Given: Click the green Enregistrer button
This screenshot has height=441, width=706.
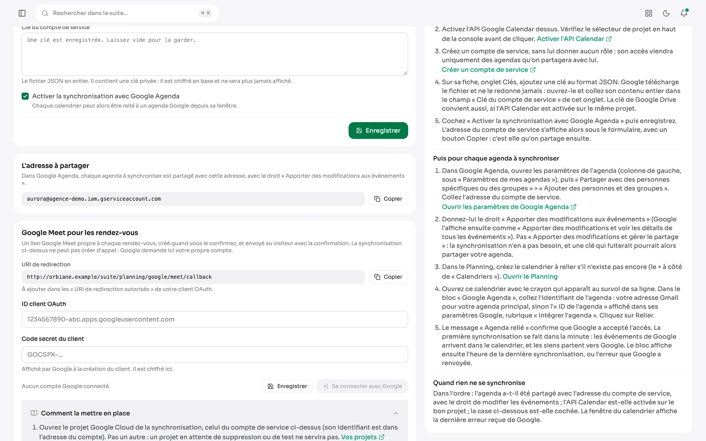Looking at the screenshot, I should [x=378, y=131].
